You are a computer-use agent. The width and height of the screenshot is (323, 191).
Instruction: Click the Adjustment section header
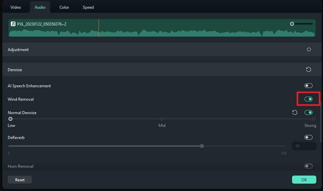[162, 49]
